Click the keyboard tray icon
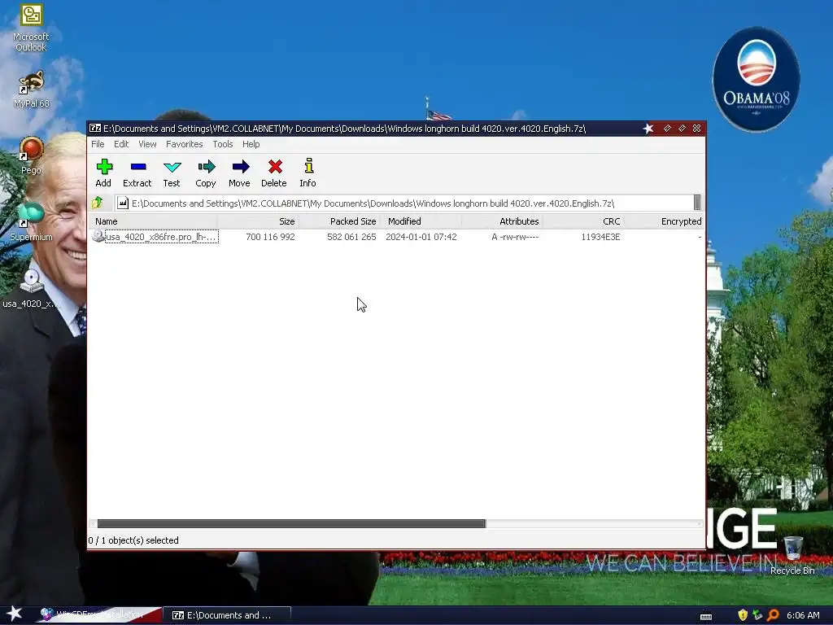 pos(706,616)
